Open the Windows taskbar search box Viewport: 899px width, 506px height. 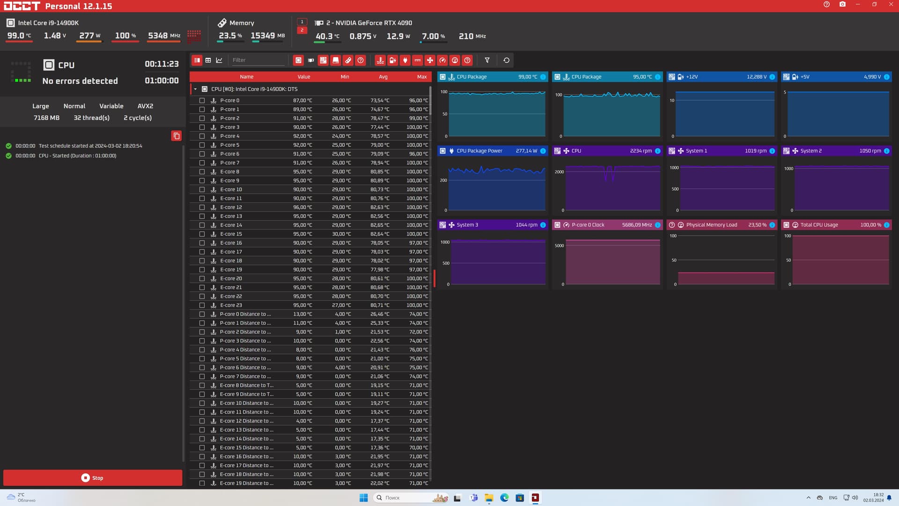click(x=411, y=498)
